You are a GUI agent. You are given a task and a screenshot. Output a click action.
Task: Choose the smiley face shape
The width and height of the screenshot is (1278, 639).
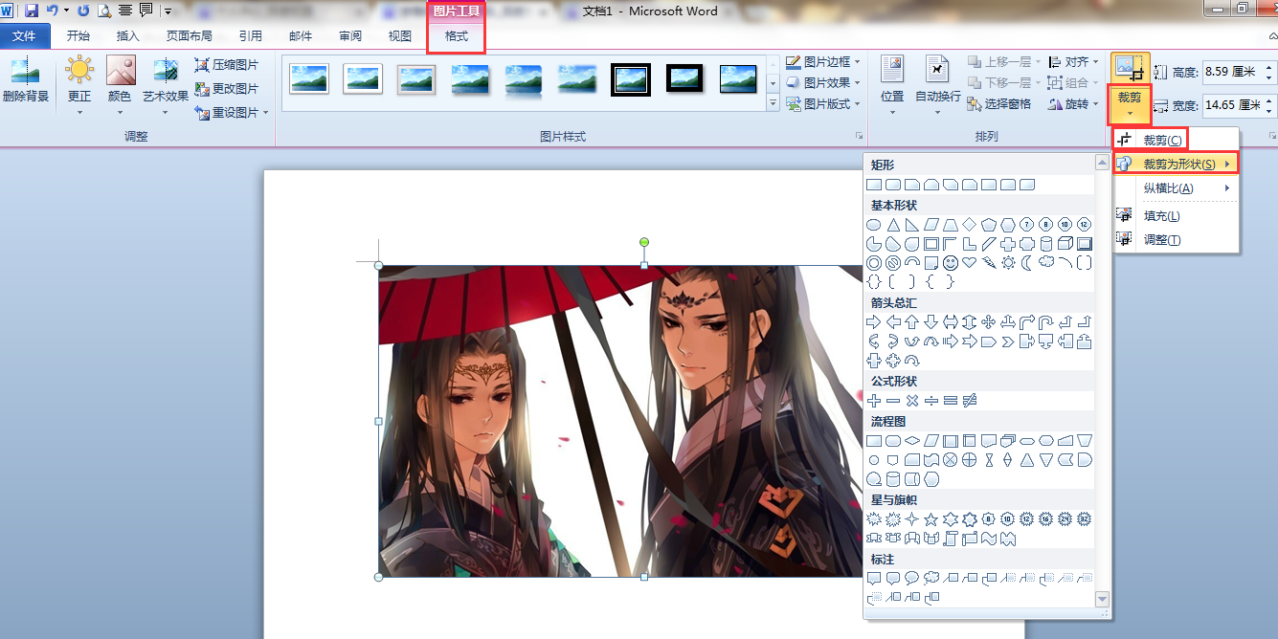tap(950, 262)
